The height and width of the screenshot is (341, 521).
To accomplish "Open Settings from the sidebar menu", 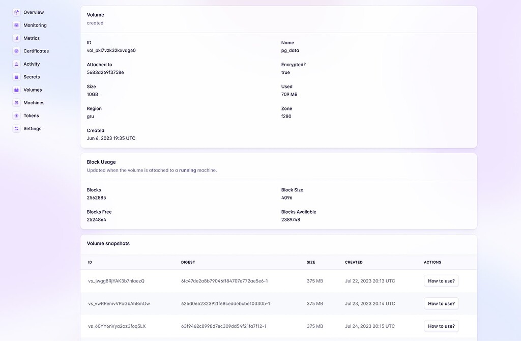I will [x=32, y=128].
